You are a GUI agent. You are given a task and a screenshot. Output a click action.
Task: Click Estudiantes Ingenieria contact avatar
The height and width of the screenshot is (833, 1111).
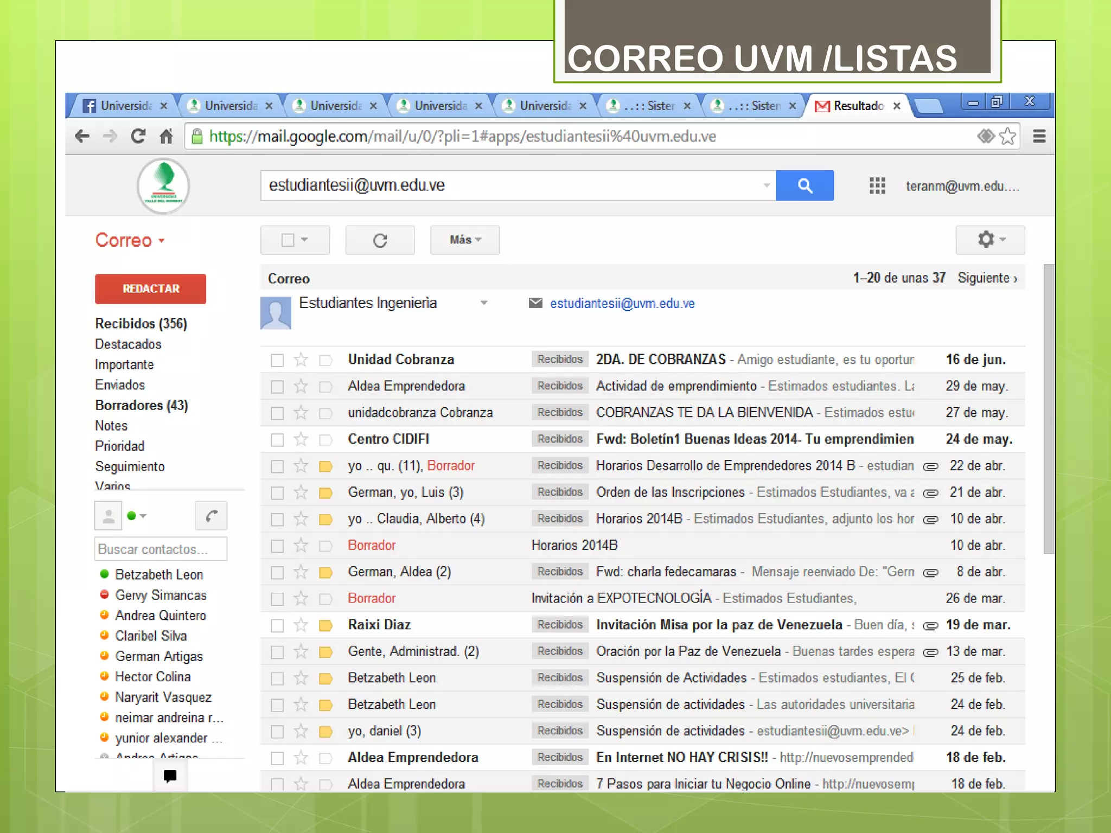(276, 313)
